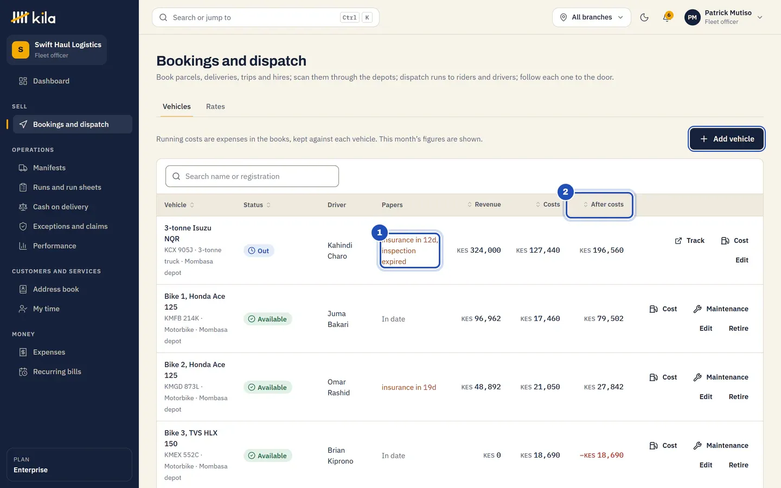Open notifications bell
The height and width of the screenshot is (488, 781).
tap(667, 17)
